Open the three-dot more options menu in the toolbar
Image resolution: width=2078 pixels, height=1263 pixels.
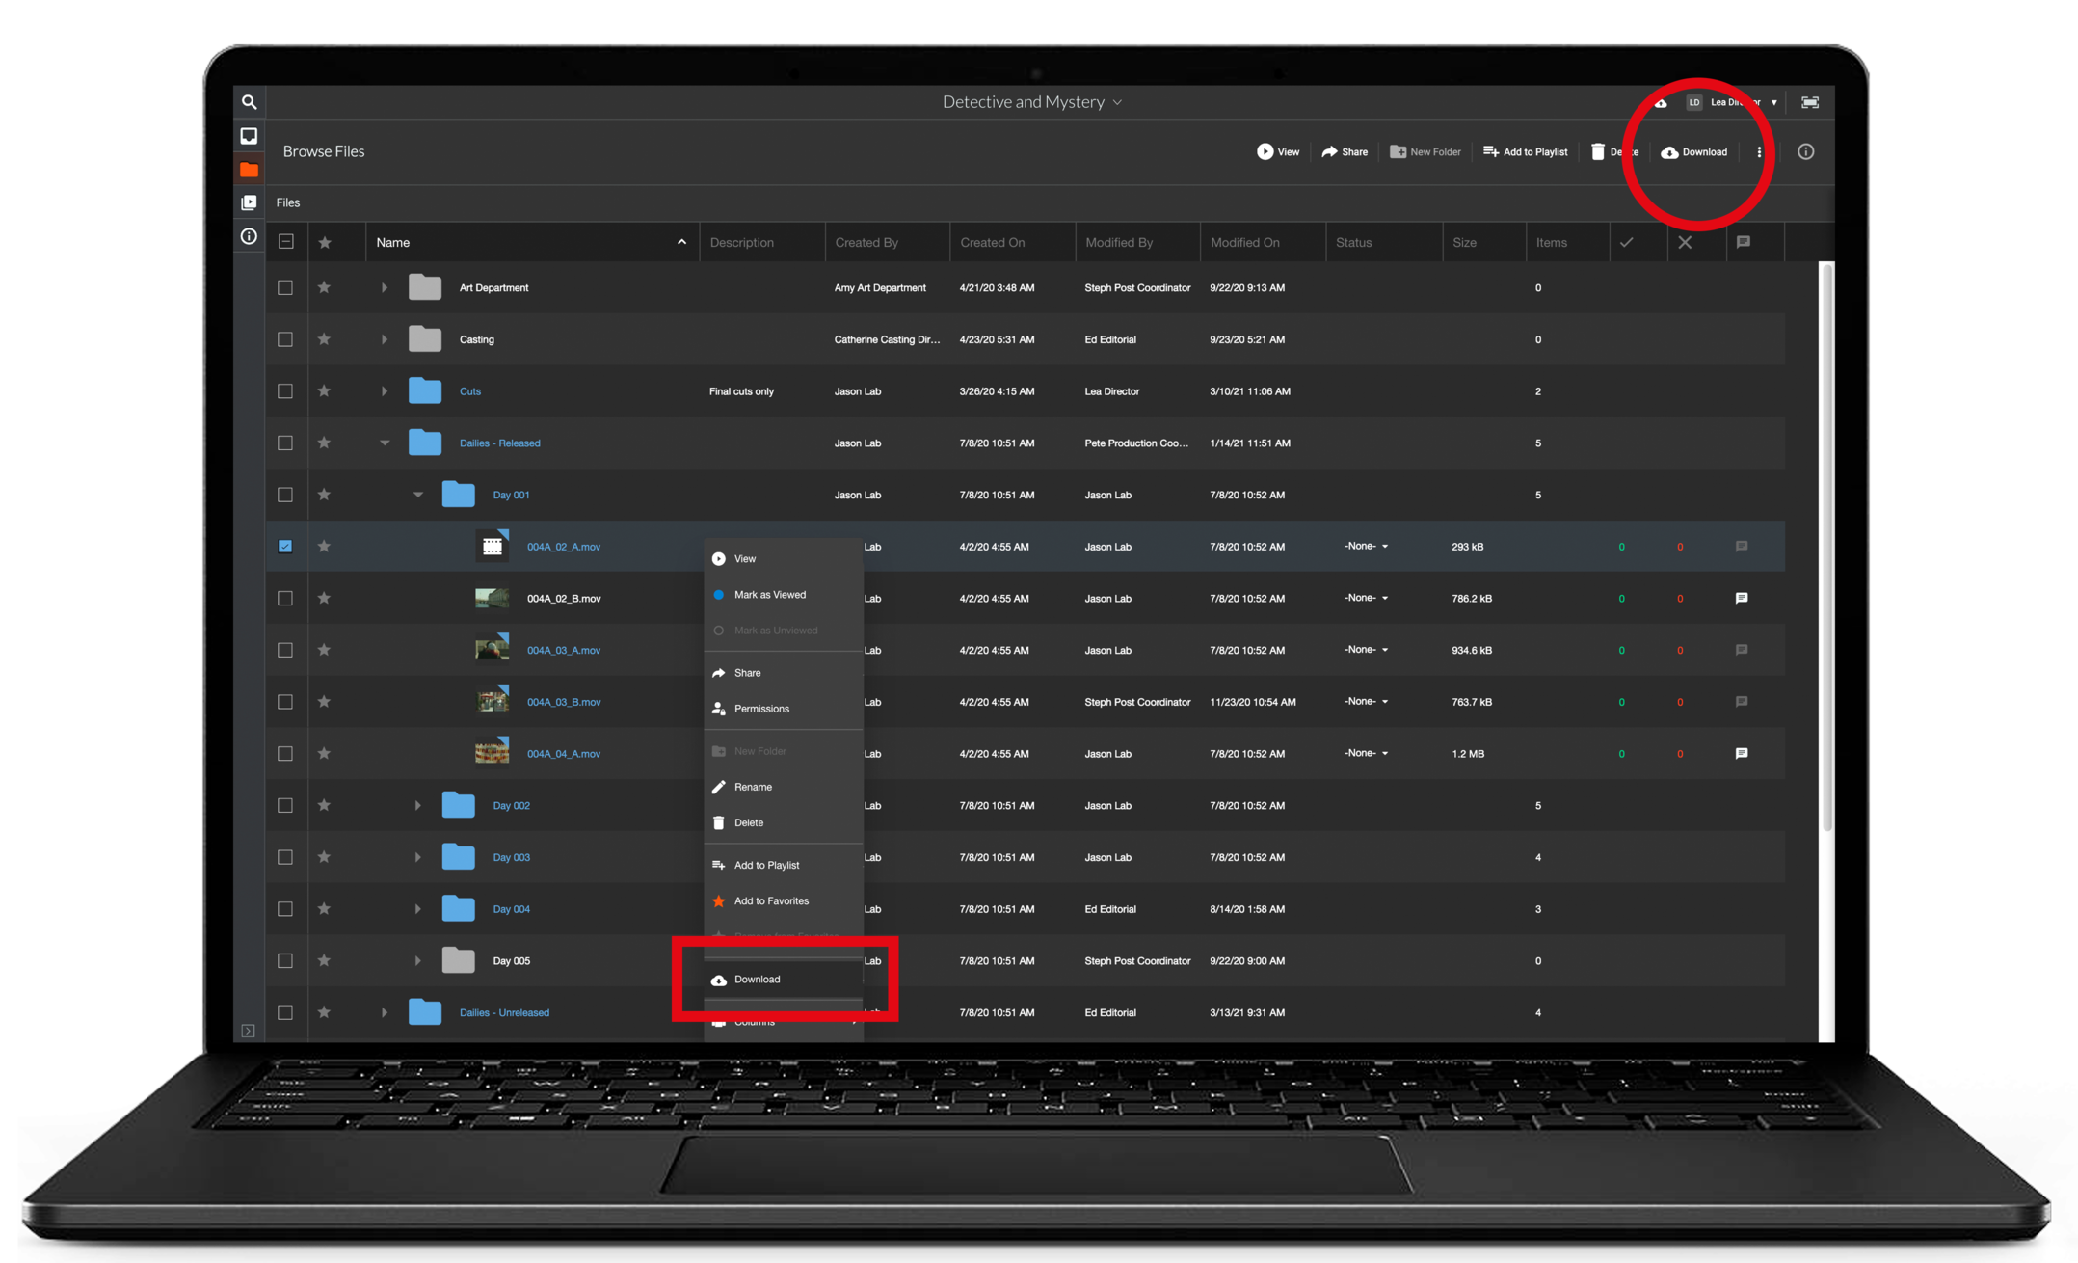click(1759, 151)
